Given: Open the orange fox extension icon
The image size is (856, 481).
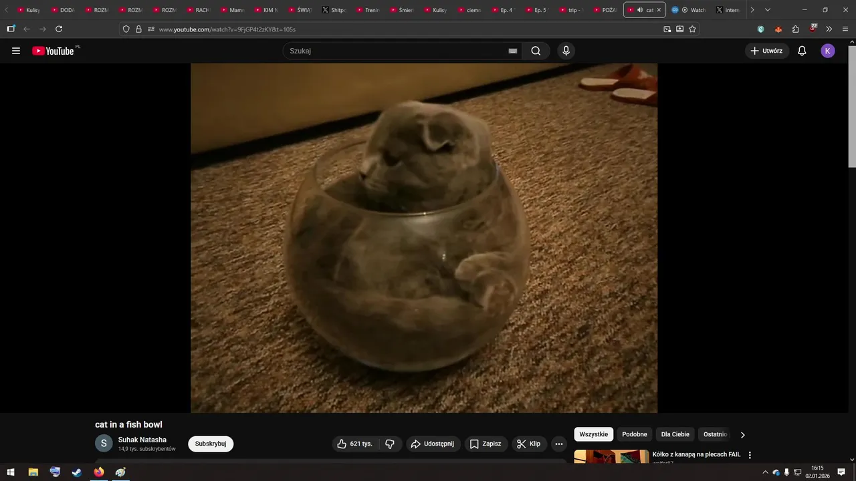Looking at the screenshot, I should [778, 29].
